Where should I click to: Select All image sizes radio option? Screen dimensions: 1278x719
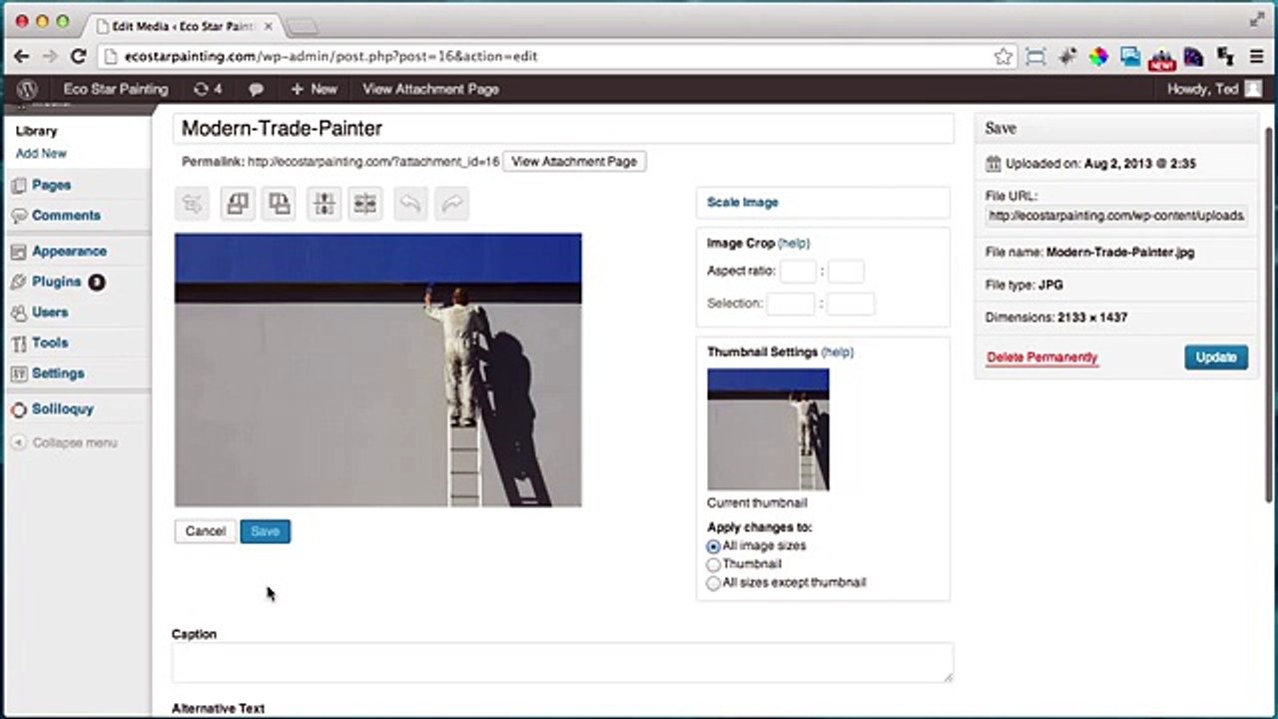point(713,546)
